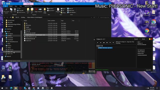The width and height of the screenshot is (160, 90).
Task: Open the Move to dropdown
Action: (x=28, y=11)
